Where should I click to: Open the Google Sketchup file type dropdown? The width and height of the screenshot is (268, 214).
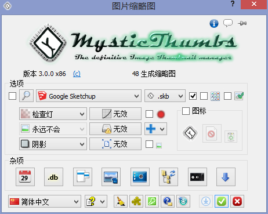pyautogui.click(x=89, y=96)
